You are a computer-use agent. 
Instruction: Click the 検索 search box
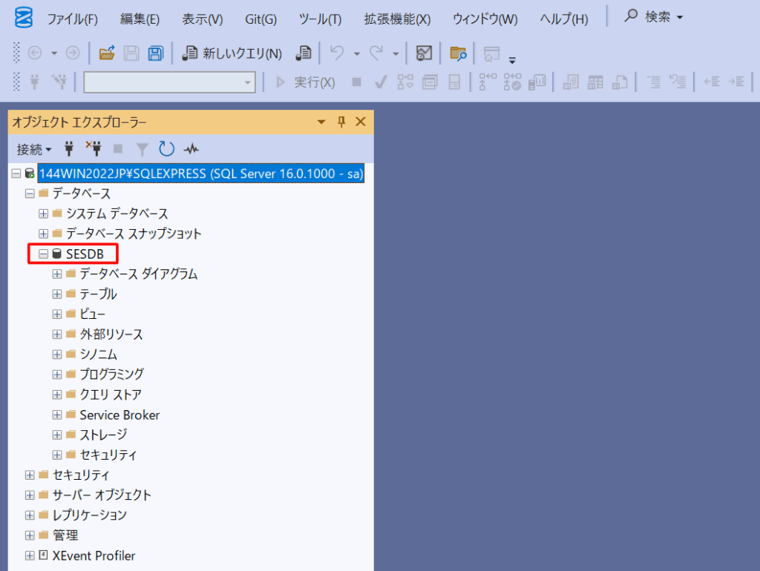(x=654, y=17)
